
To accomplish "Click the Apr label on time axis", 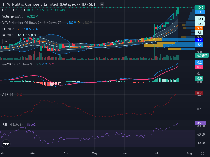I will [66, 153].
